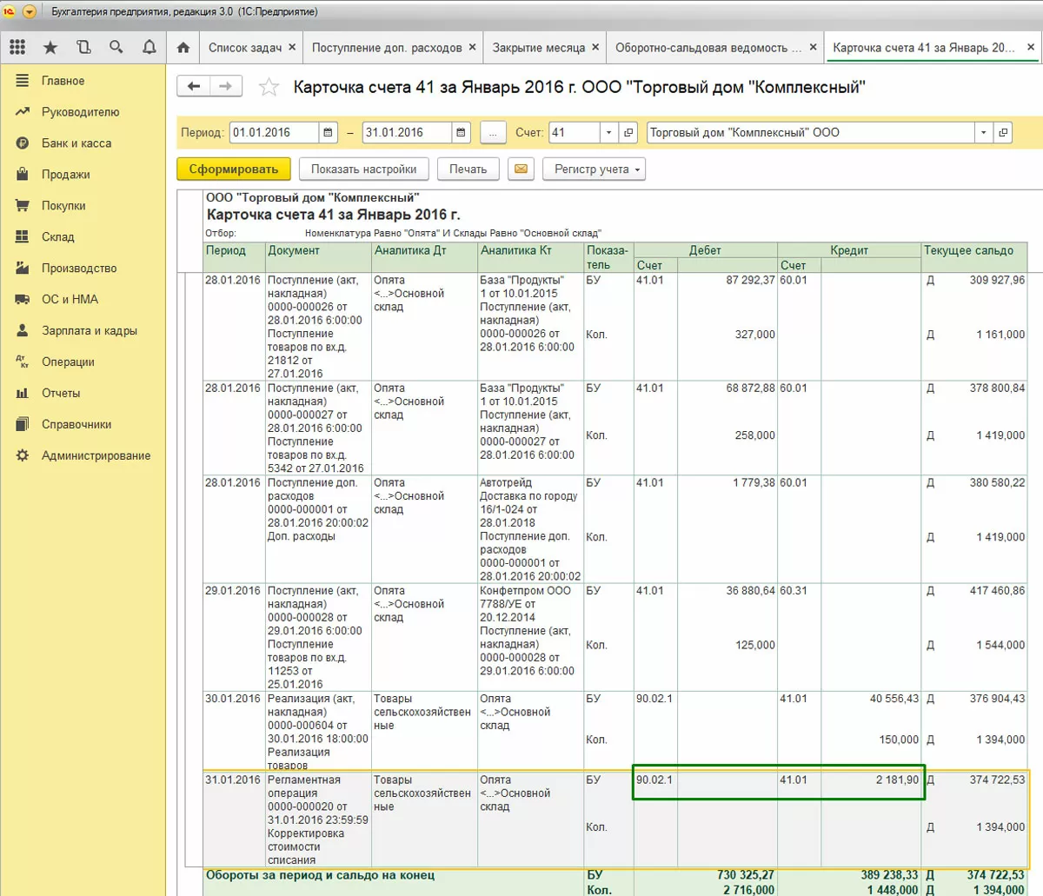Open notifications bell icon
1043x896 pixels.
pyautogui.click(x=149, y=48)
